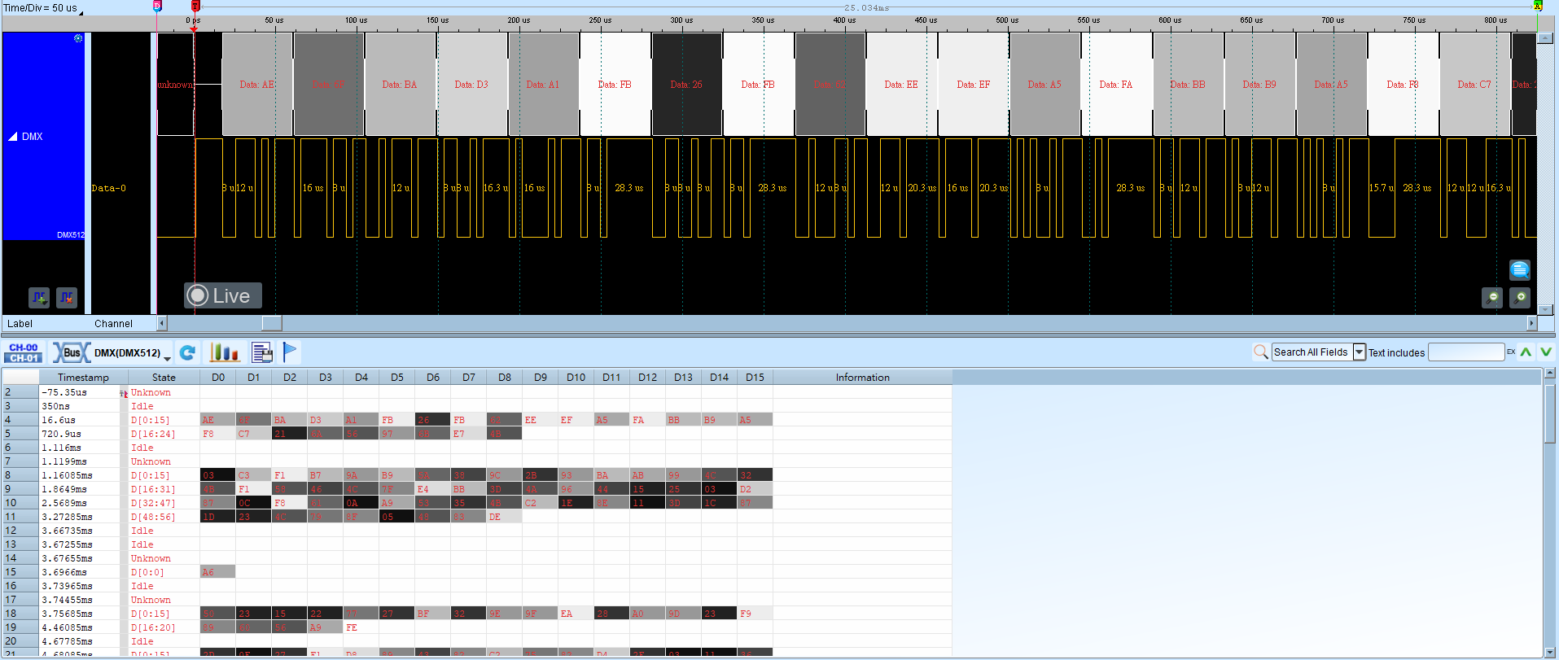Open DMX bus settings gear icon
The image size is (1559, 660).
(x=78, y=38)
